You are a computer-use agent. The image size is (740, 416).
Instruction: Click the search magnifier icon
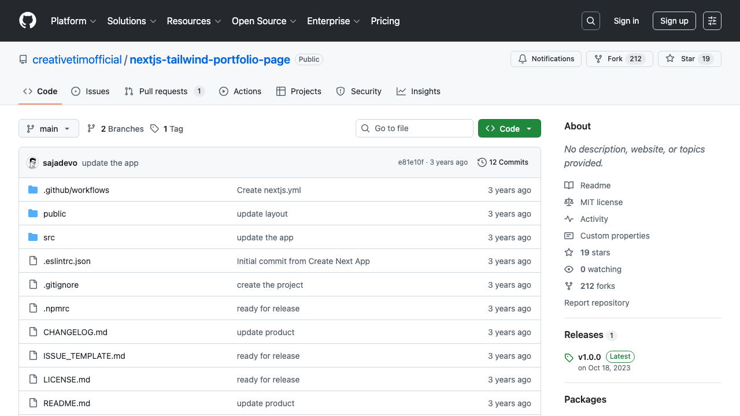click(590, 21)
